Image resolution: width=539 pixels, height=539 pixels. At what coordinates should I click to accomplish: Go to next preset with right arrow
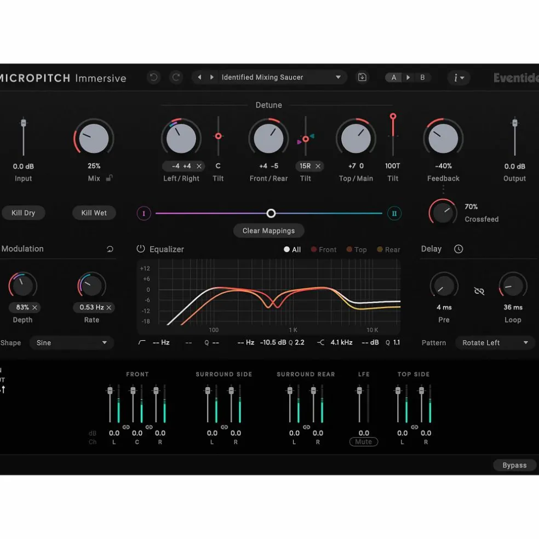(212, 77)
